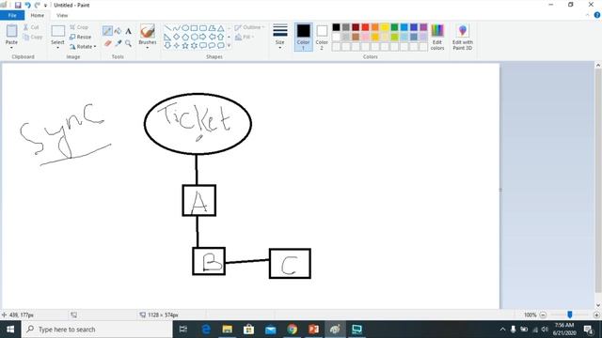Open the Size line thickness dropdown
Image resolution: width=602 pixels, height=338 pixels.
(x=280, y=37)
